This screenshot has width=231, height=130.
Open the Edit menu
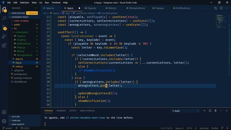click(x=15, y=3)
